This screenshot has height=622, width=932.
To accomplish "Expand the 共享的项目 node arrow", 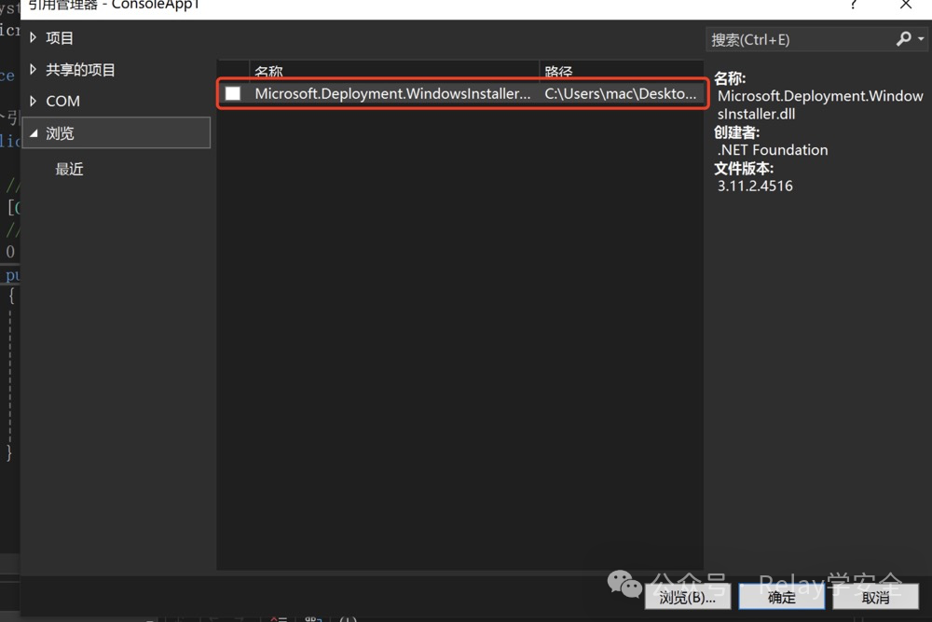I will tap(34, 70).
